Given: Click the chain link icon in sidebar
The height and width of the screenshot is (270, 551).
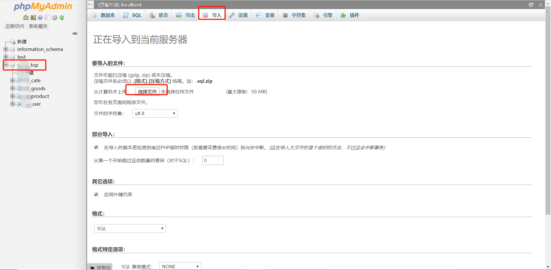Looking at the screenshot, I should pyautogui.click(x=75, y=33).
